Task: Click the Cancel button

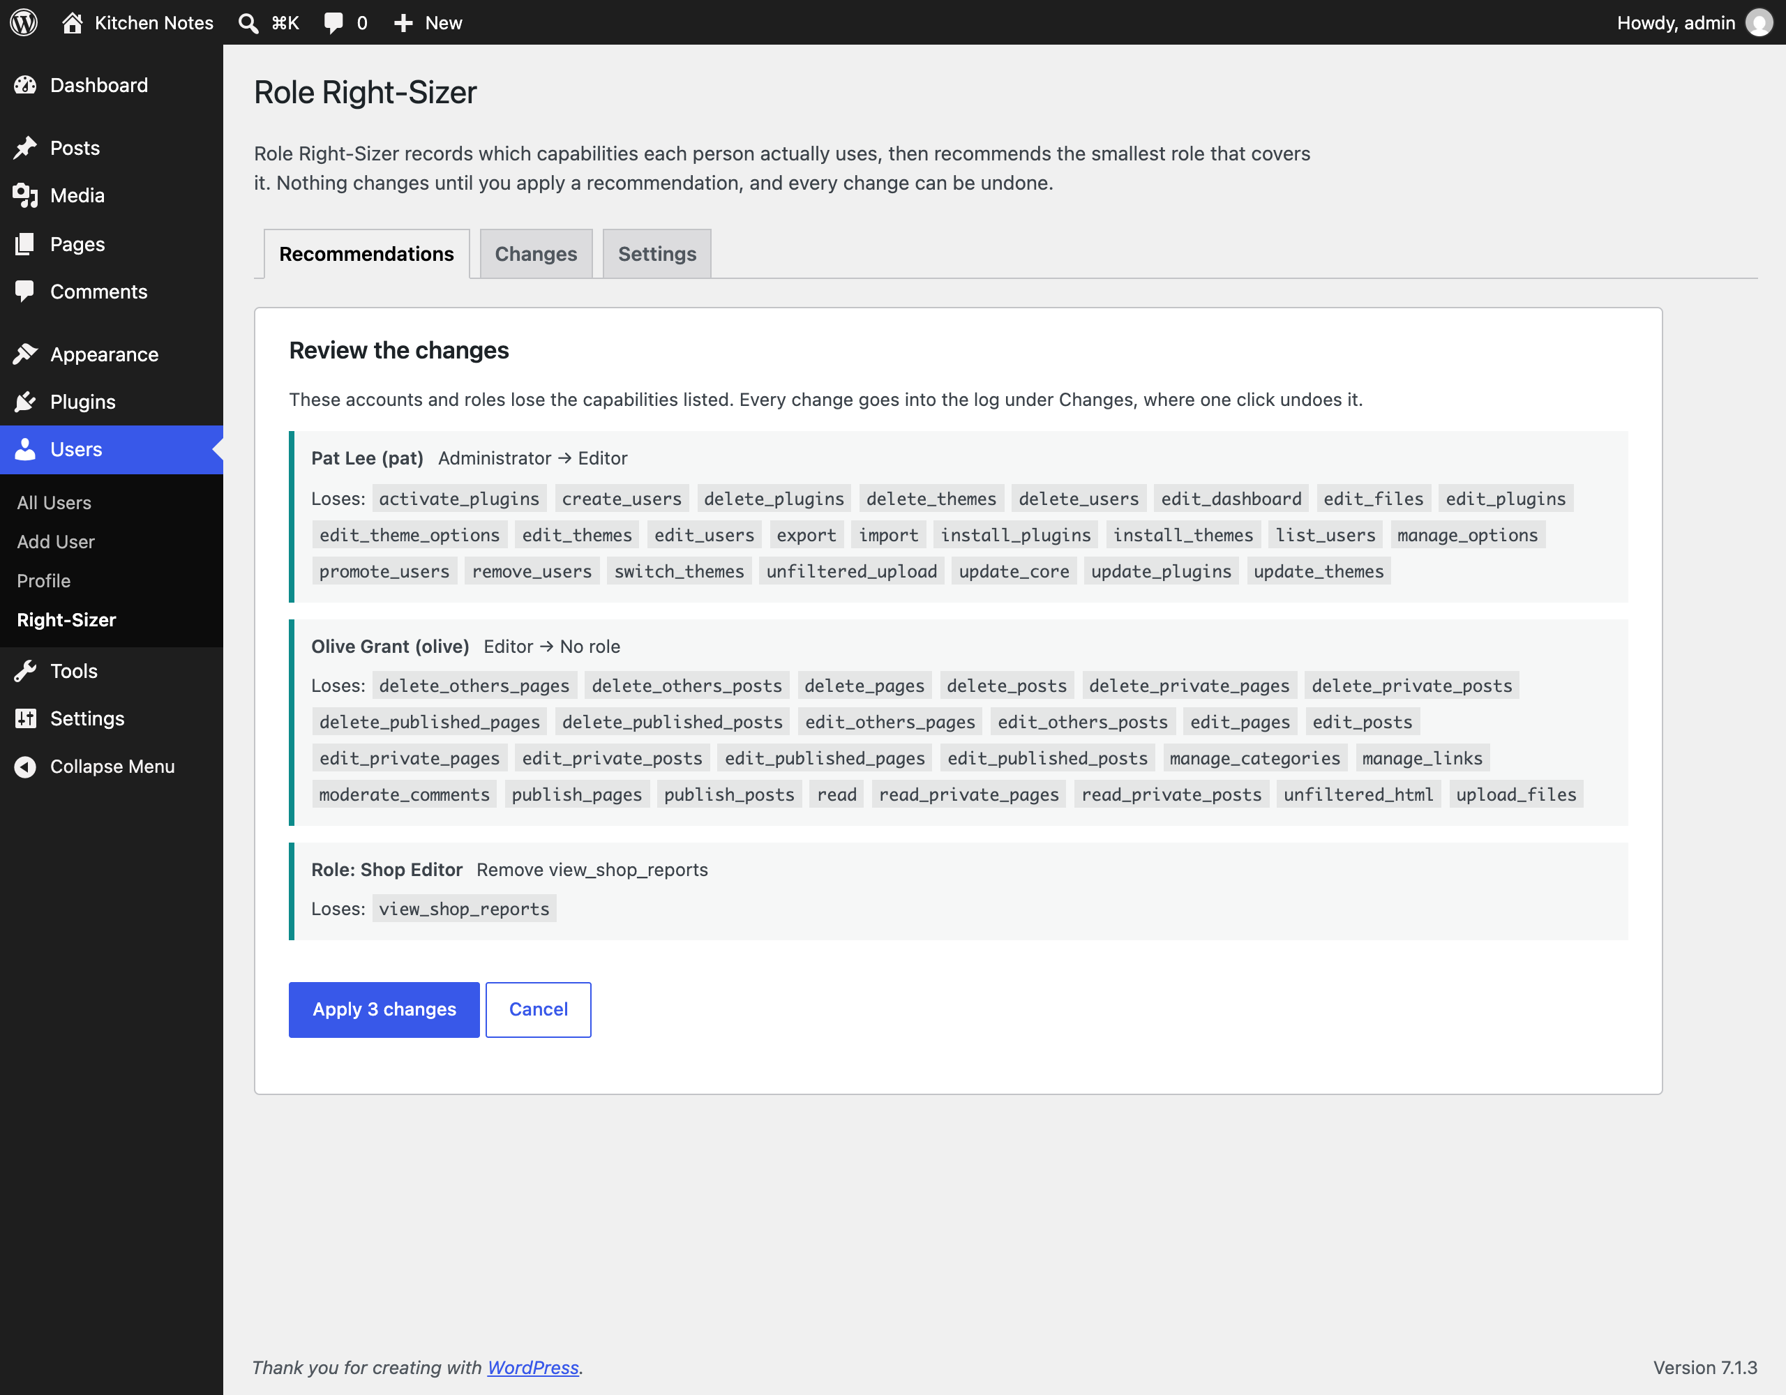Action: [538, 1010]
